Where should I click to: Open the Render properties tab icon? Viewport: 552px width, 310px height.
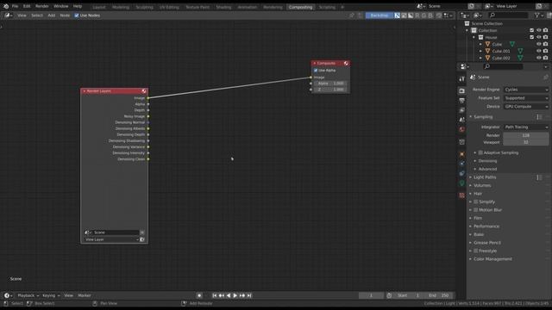click(462, 91)
